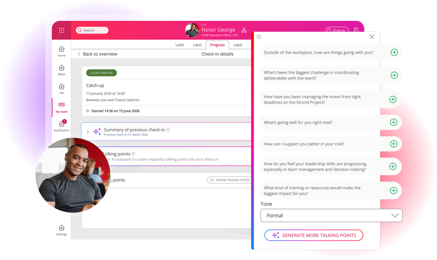437x260 pixels.
Task: Expand the Summary of previous check-in
Action: [88, 131]
